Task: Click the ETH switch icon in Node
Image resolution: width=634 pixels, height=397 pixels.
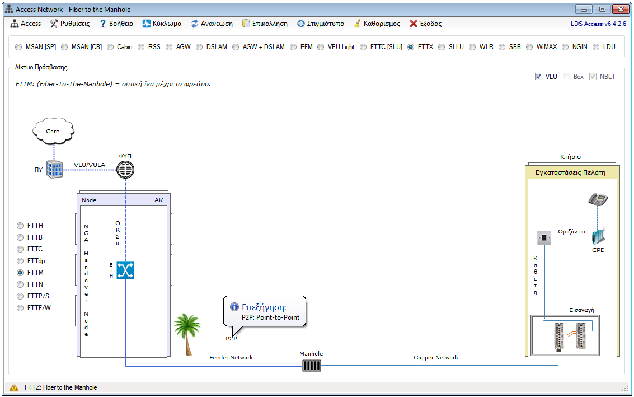Action: [x=125, y=271]
